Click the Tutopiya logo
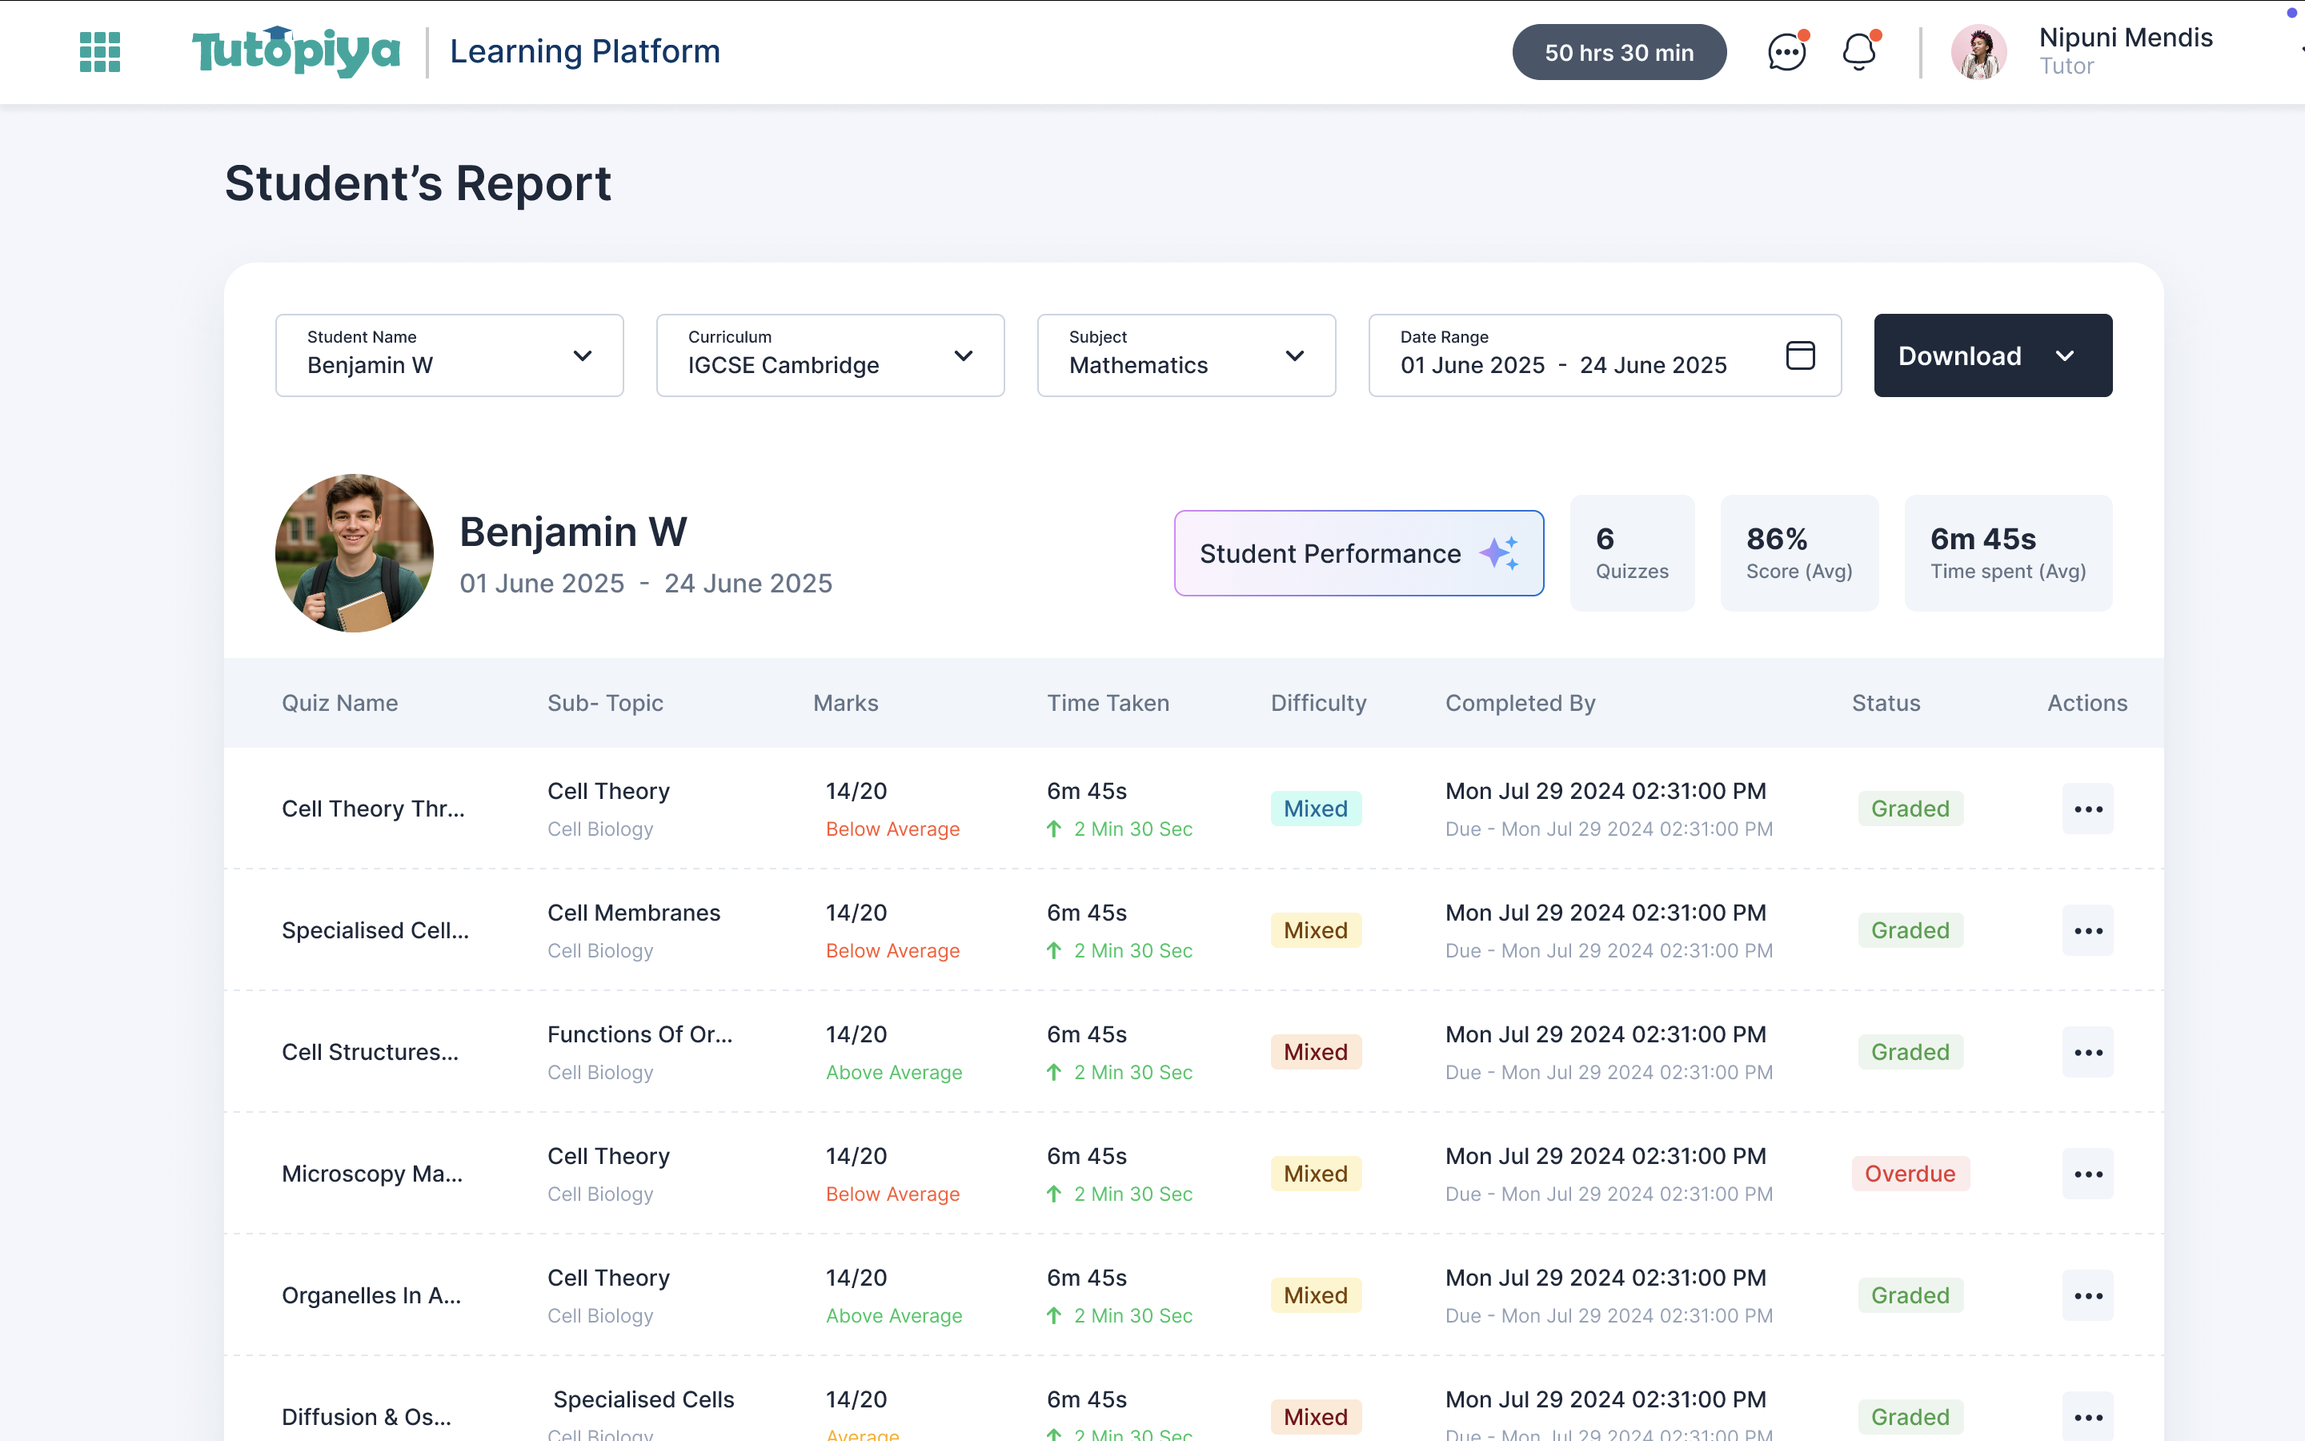 295,50
